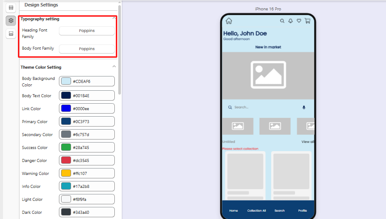Viewport: 386px width, 219px height.
Task: Click the Body Text Color hex field
Action: point(92,96)
